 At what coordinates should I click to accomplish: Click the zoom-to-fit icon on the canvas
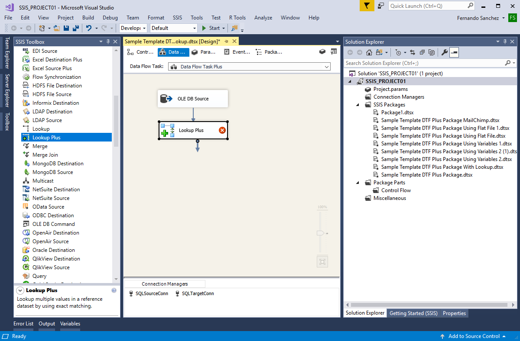click(x=322, y=261)
